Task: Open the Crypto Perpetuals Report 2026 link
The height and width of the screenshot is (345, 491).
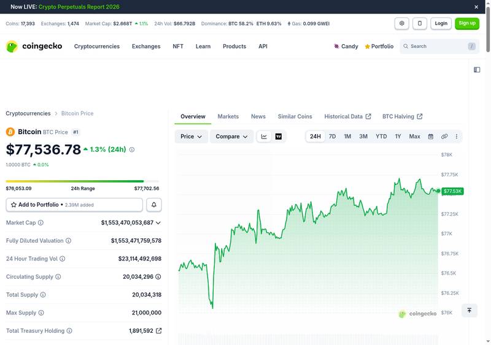Action: click(79, 7)
